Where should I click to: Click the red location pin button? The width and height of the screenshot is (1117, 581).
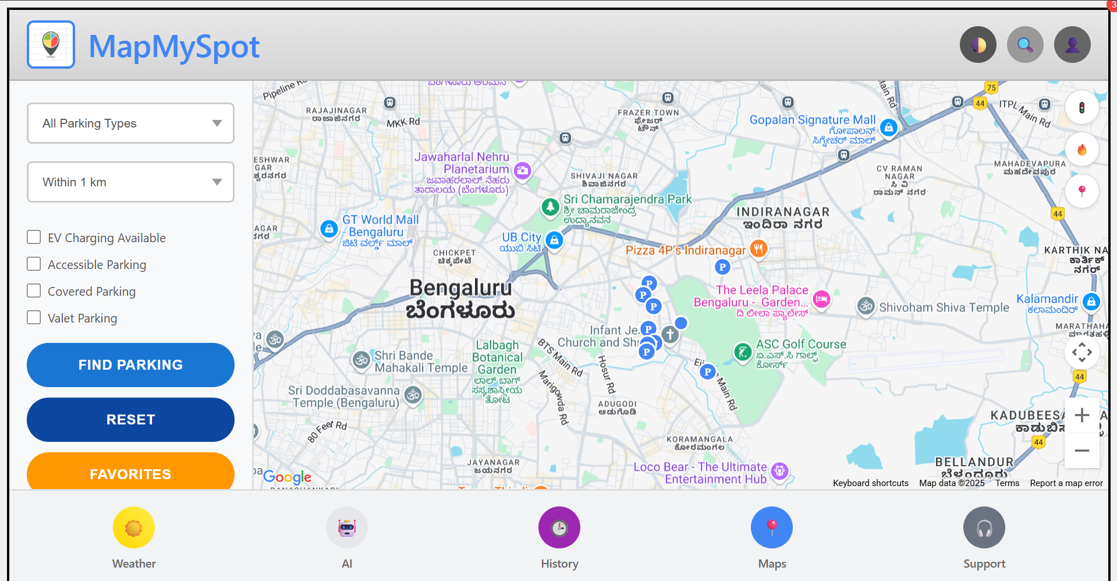(1082, 191)
